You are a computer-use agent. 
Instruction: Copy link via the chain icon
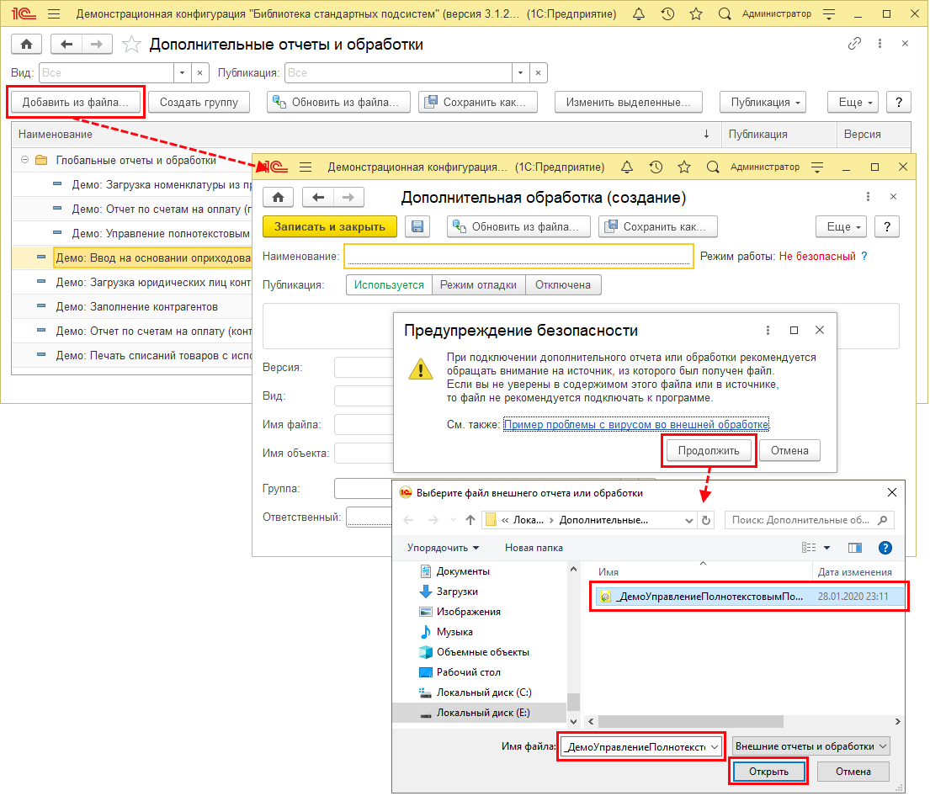click(x=855, y=44)
